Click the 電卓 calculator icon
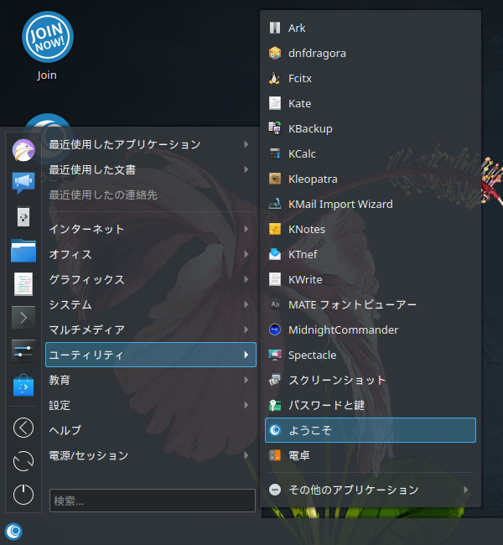503x545 pixels. tap(275, 455)
